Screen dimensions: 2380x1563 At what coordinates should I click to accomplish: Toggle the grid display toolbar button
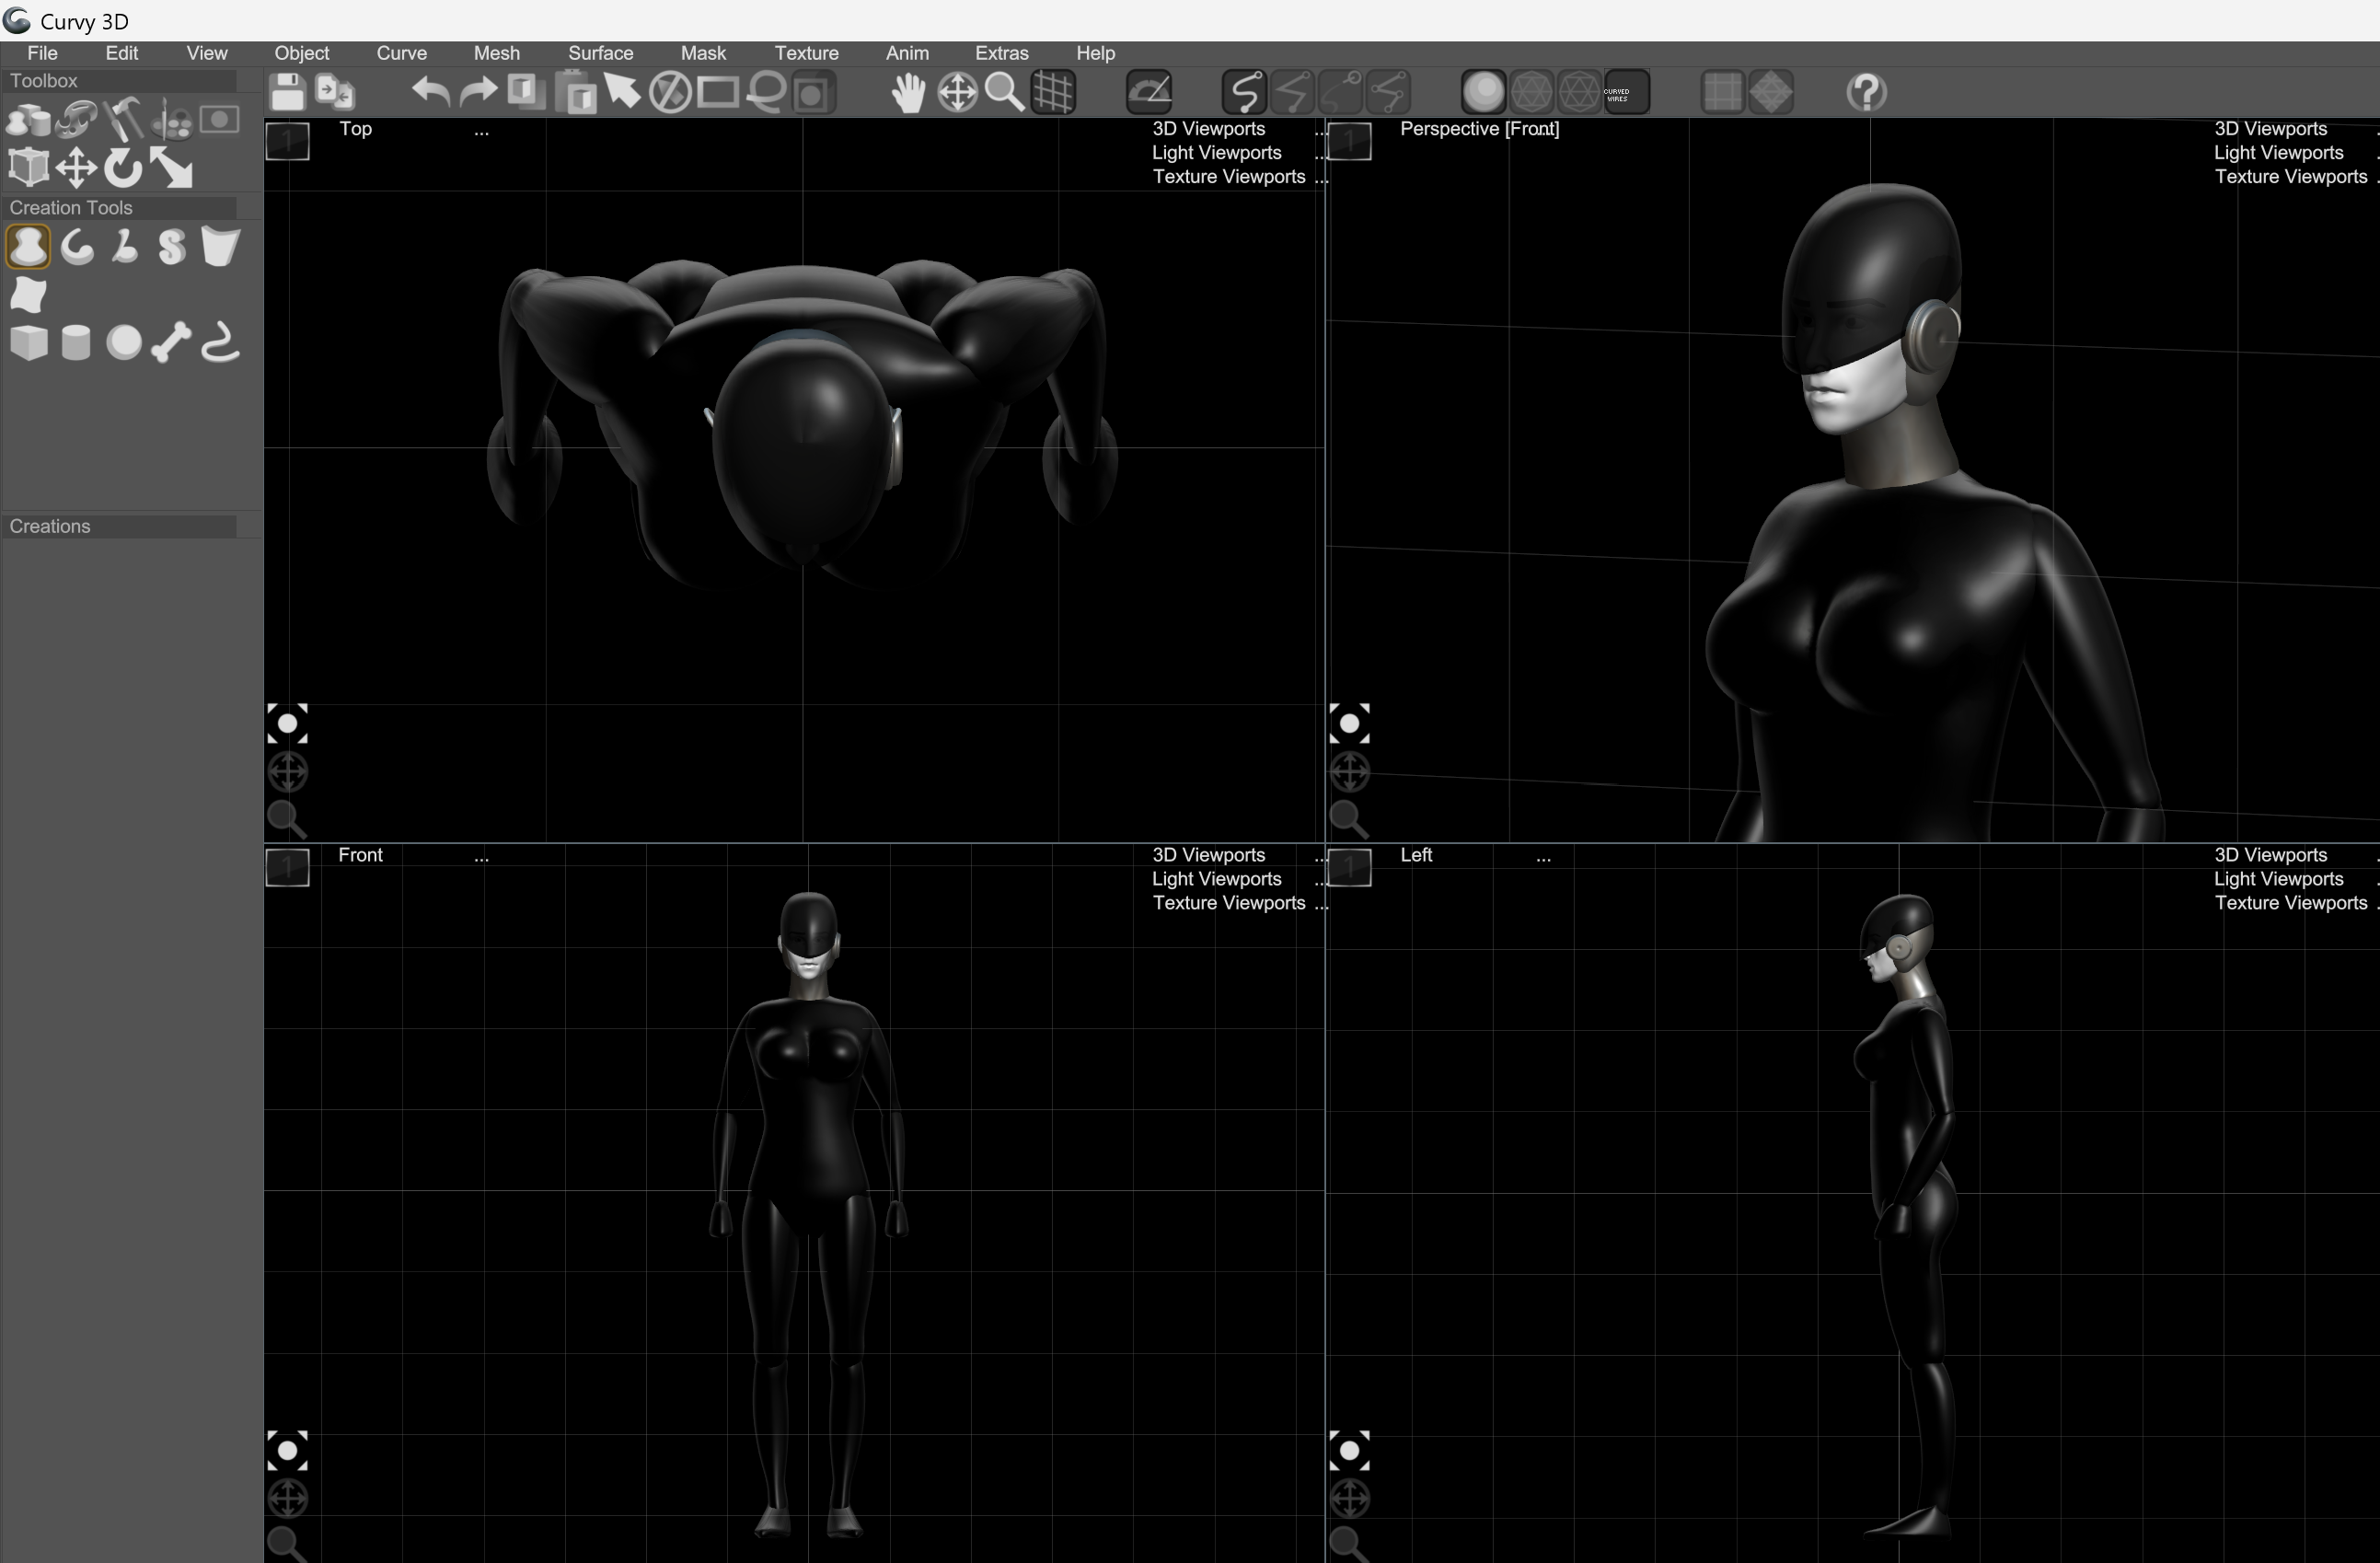coord(1053,93)
